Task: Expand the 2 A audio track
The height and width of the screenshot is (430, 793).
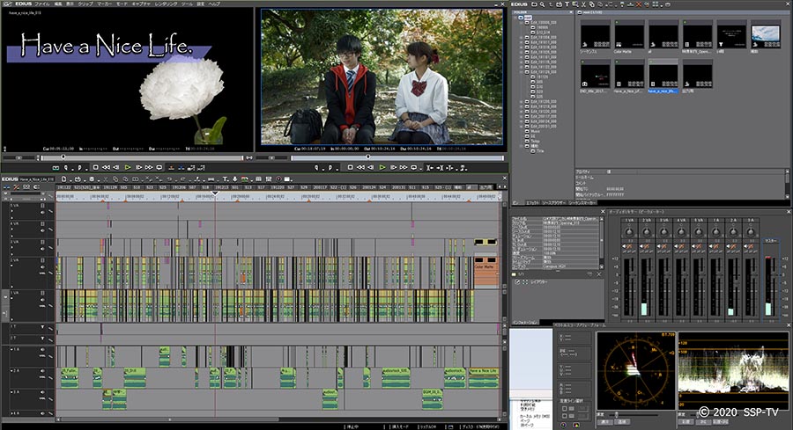Action: (x=11, y=371)
